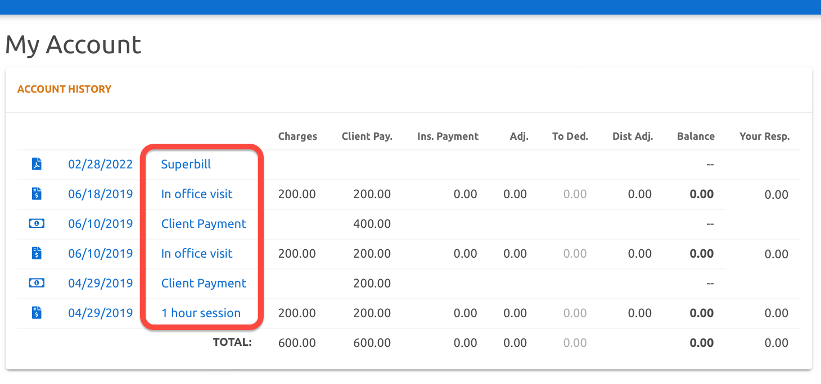Open the Superbill link
This screenshot has width=821, height=384.
coord(186,164)
